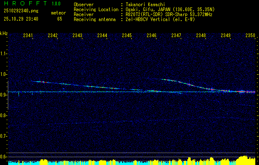Click the tall yellow signal-level peak near 2350
The height and width of the screenshot is (165, 259).
[x=245, y=160]
